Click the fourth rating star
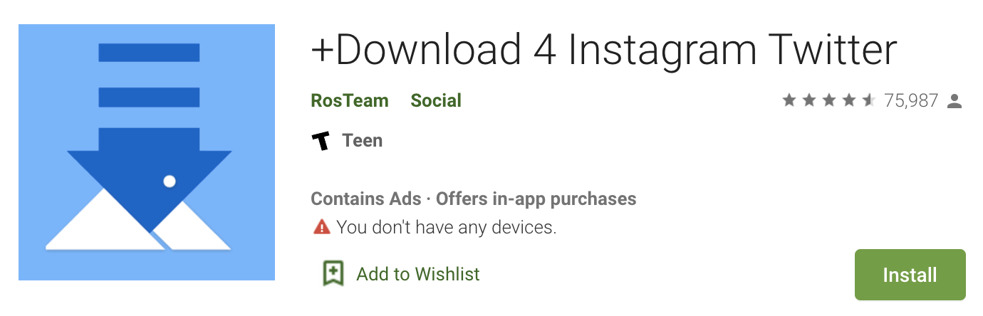The image size is (983, 316). [848, 101]
